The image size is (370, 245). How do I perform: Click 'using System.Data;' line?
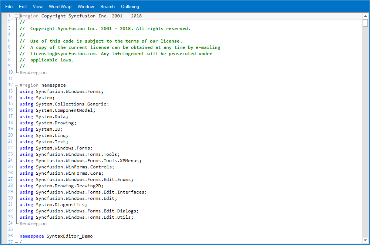pyautogui.click(x=44, y=117)
